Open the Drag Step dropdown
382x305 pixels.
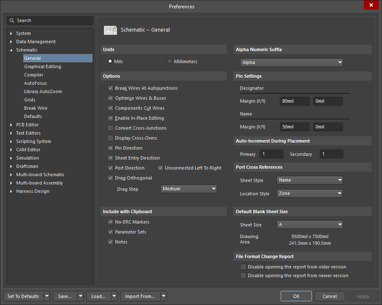(x=189, y=189)
